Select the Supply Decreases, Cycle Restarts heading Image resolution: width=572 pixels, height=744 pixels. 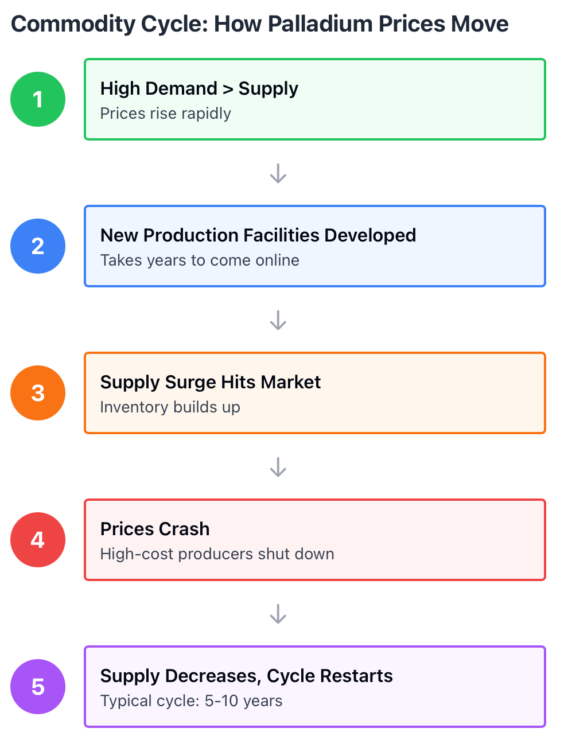click(247, 676)
